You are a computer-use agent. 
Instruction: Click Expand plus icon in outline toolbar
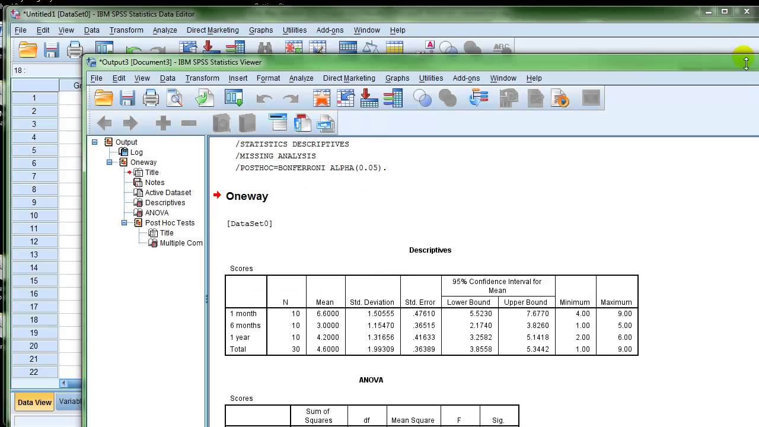163,123
